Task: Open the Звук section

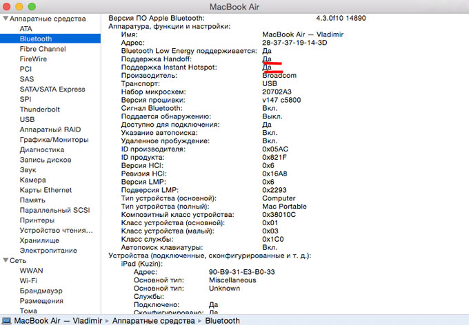Action: point(28,170)
